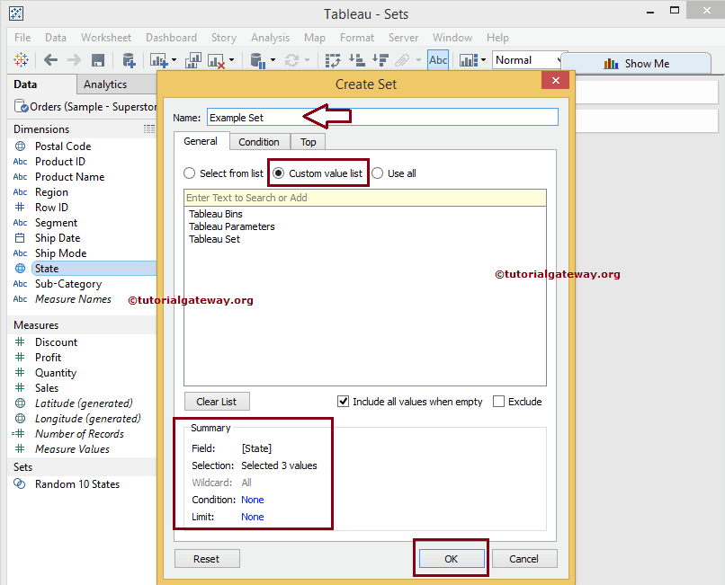Open the File menu
Screen dimensions: 725x585
coord(22,38)
